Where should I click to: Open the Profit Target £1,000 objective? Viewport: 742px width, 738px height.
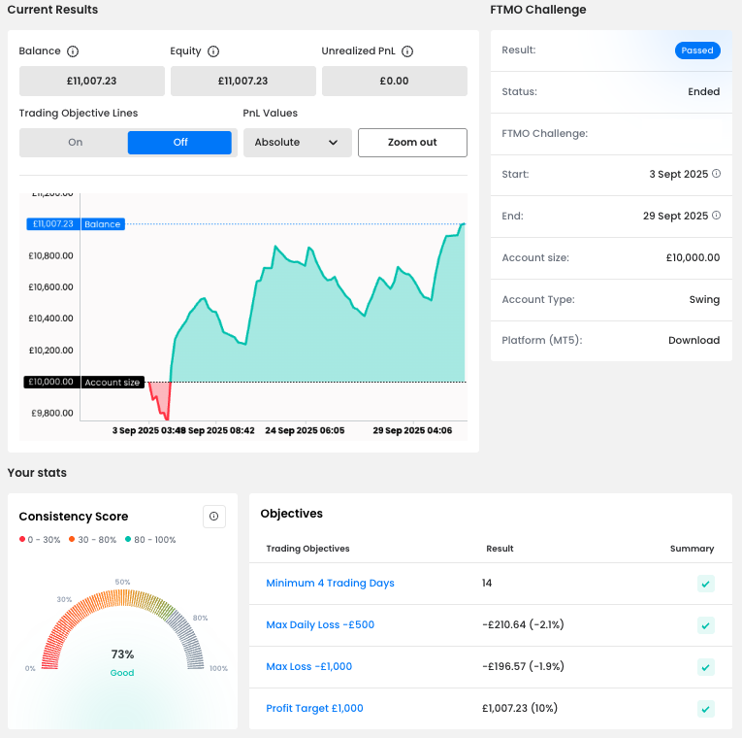(314, 709)
